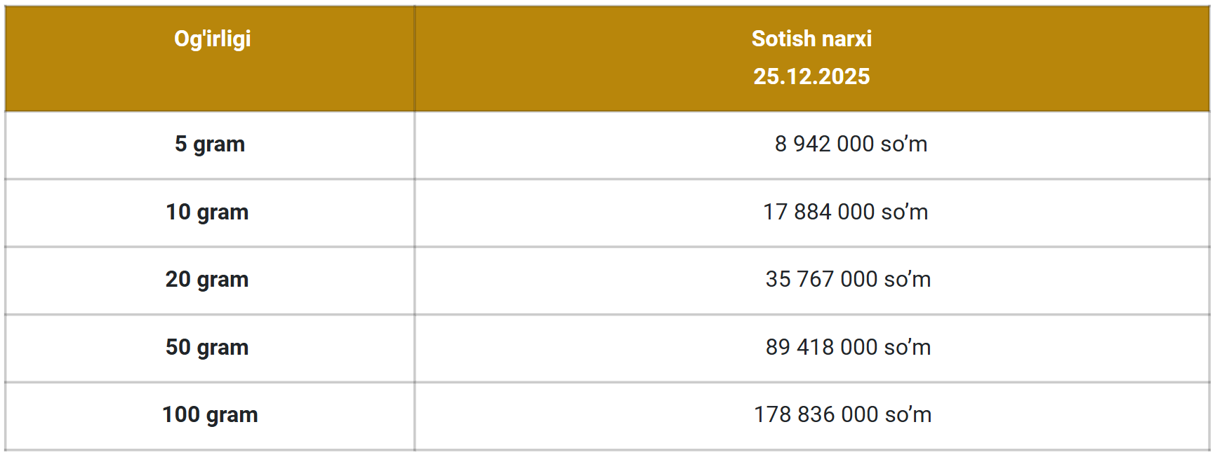Select the price number 17 884 000
The height and width of the screenshot is (455, 1215).
(x=818, y=212)
